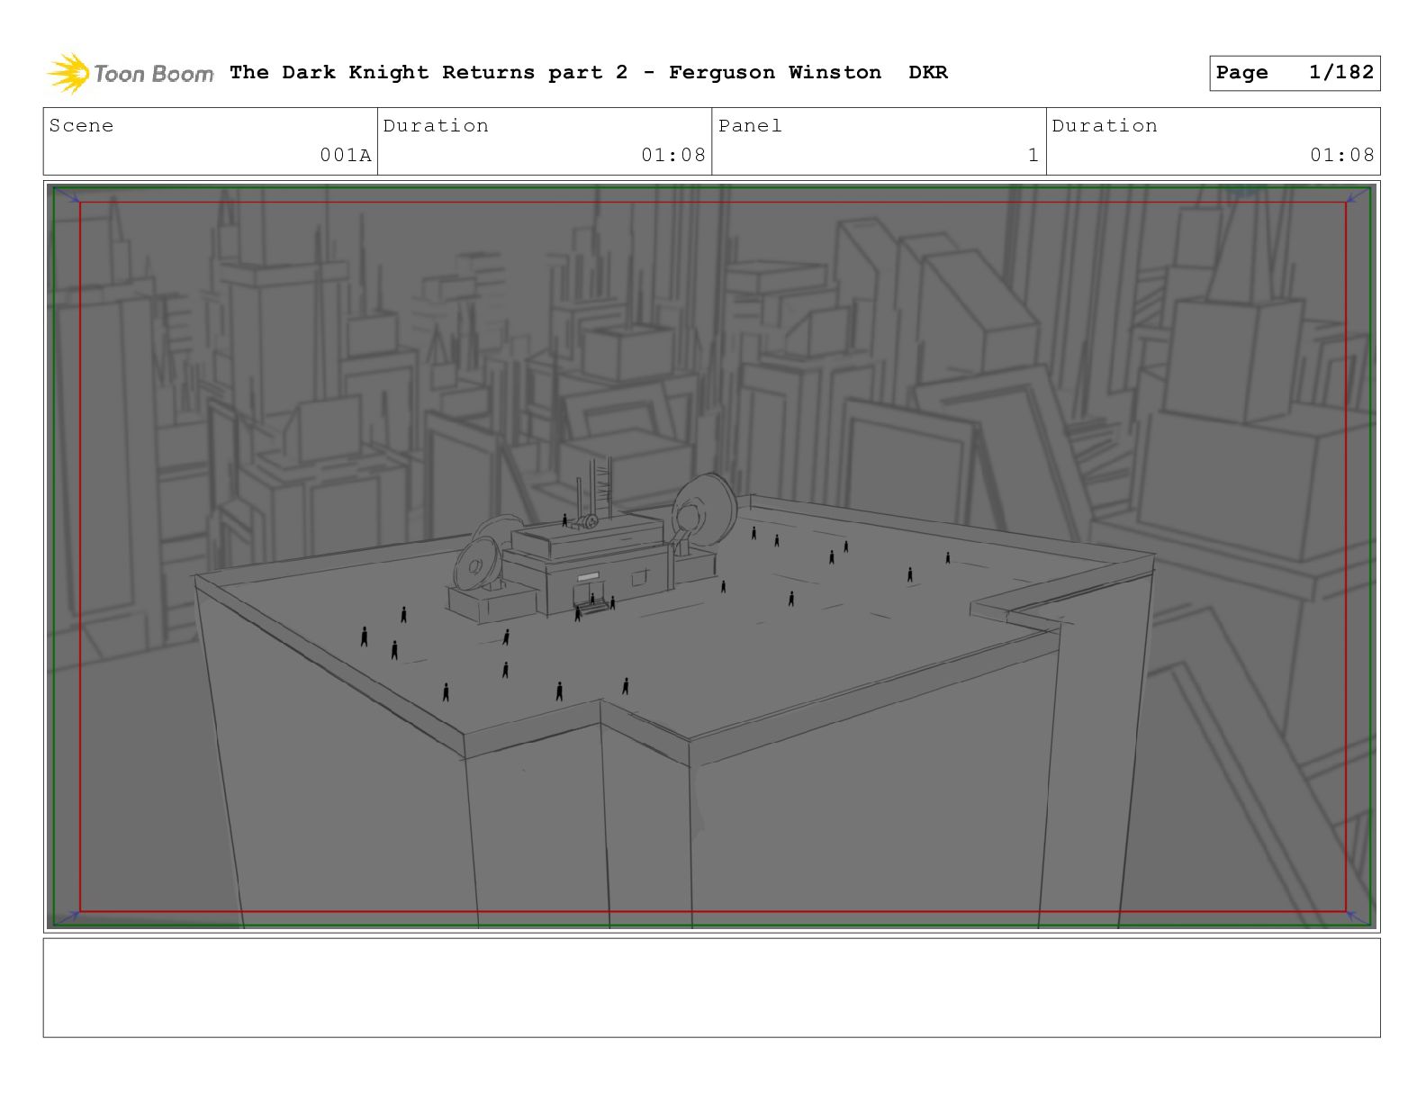Select the panel Duration 01:08 cell
Viewport: 1426px width, 1102px height.
tap(1214, 141)
